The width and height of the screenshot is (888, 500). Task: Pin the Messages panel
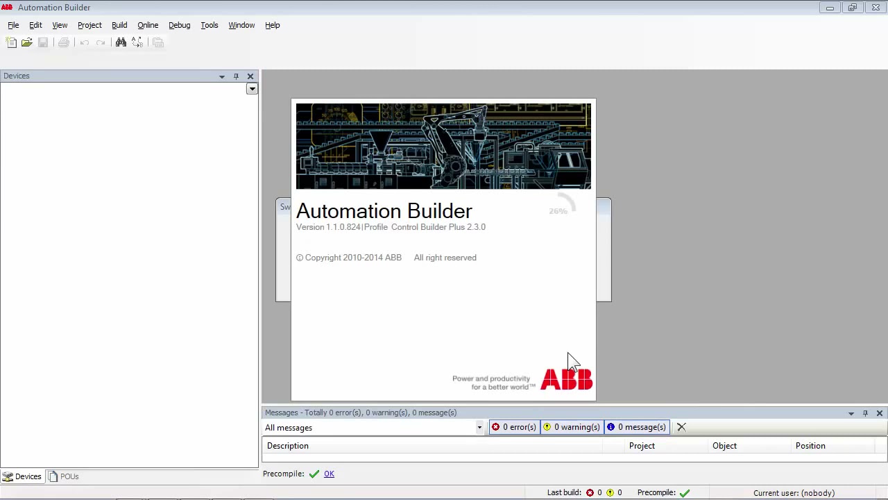click(x=865, y=413)
